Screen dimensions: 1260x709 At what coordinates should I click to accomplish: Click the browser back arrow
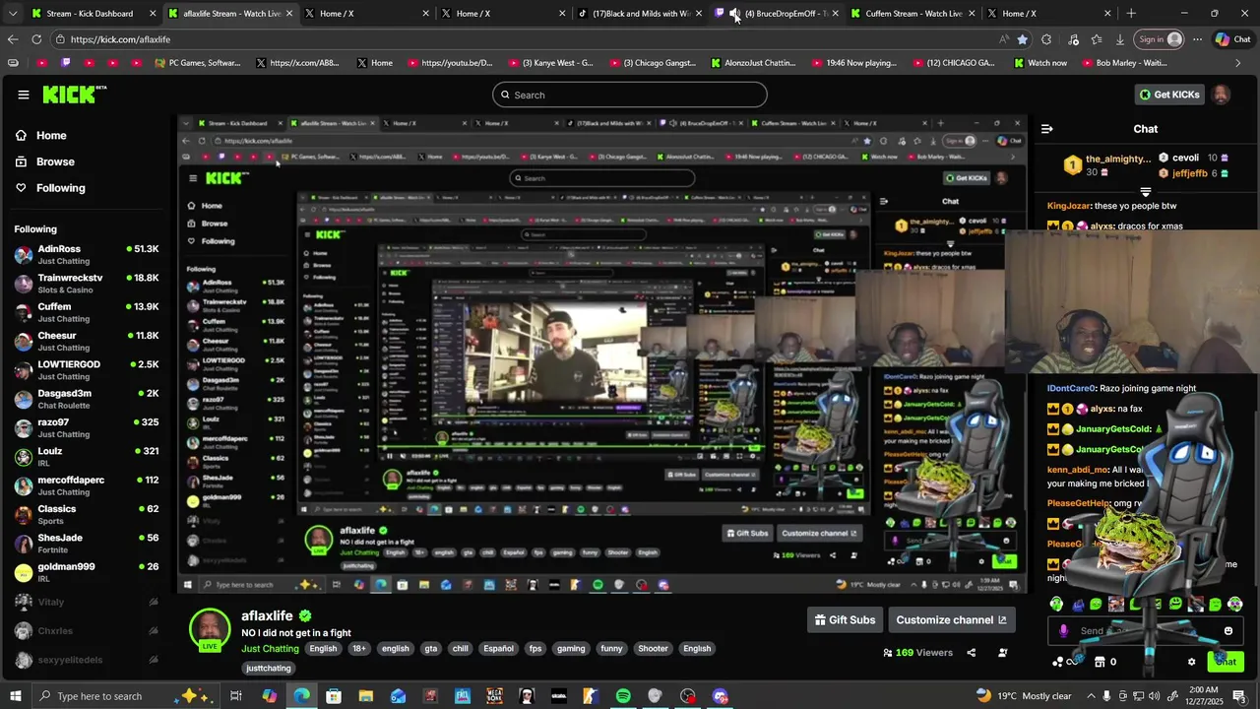pyautogui.click(x=13, y=39)
